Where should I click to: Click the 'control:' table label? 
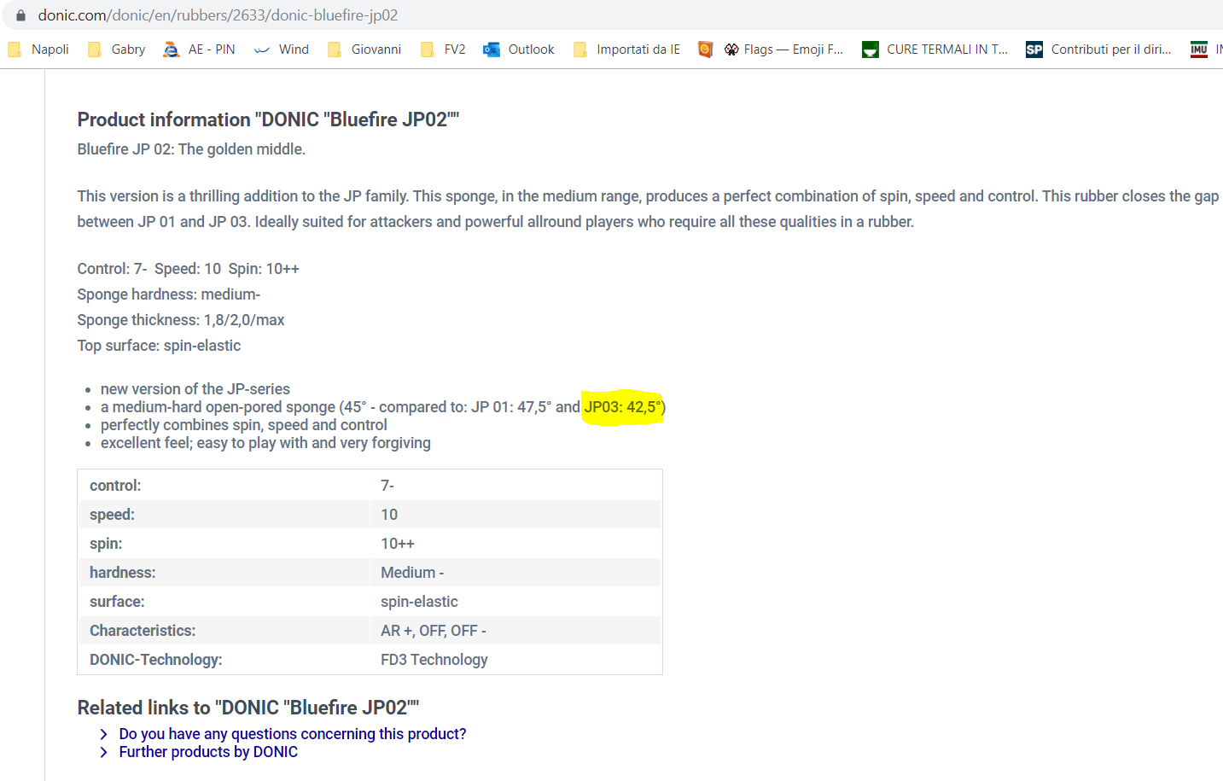[x=115, y=486]
